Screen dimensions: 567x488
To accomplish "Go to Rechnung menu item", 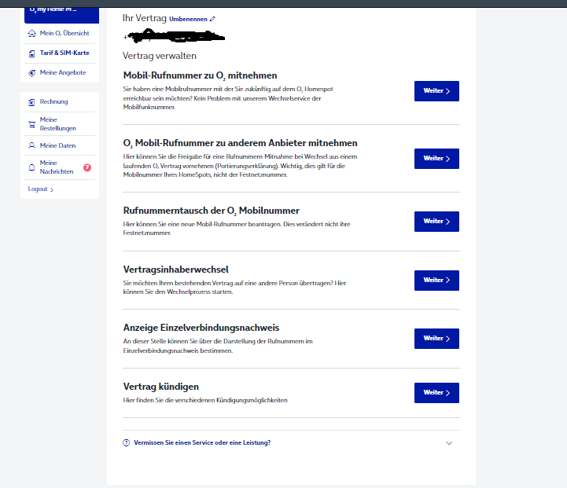I will [60, 102].
